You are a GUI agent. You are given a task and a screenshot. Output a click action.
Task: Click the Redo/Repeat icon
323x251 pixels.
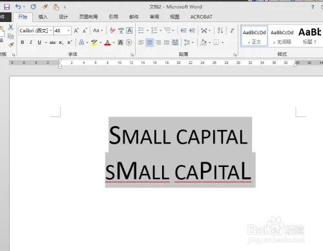click(33, 7)
